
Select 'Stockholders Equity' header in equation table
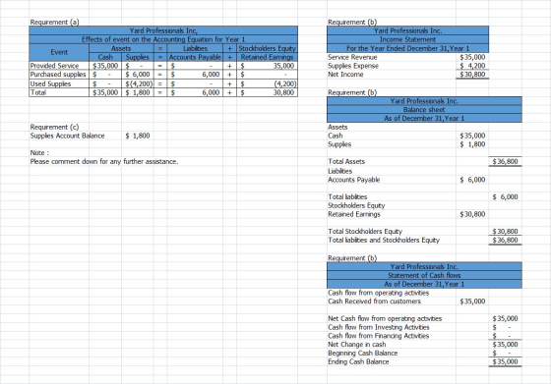coord(267,48)
